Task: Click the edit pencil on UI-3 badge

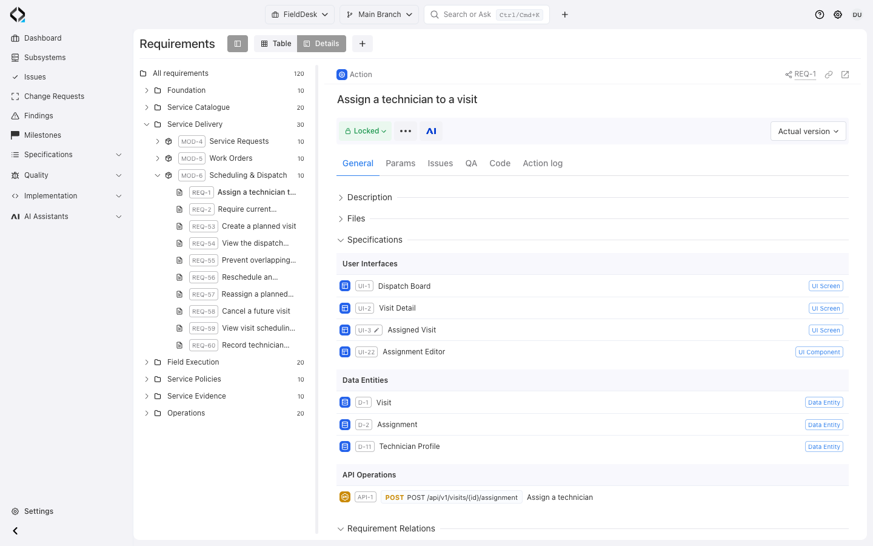Action: [x=376, y=330]
